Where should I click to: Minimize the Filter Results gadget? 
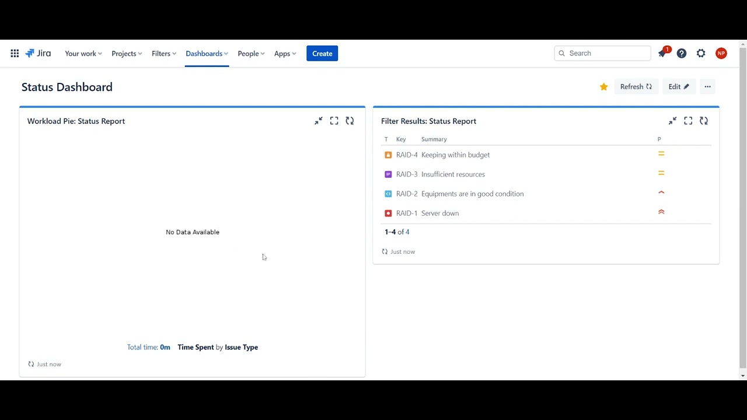tap(673, 121)
